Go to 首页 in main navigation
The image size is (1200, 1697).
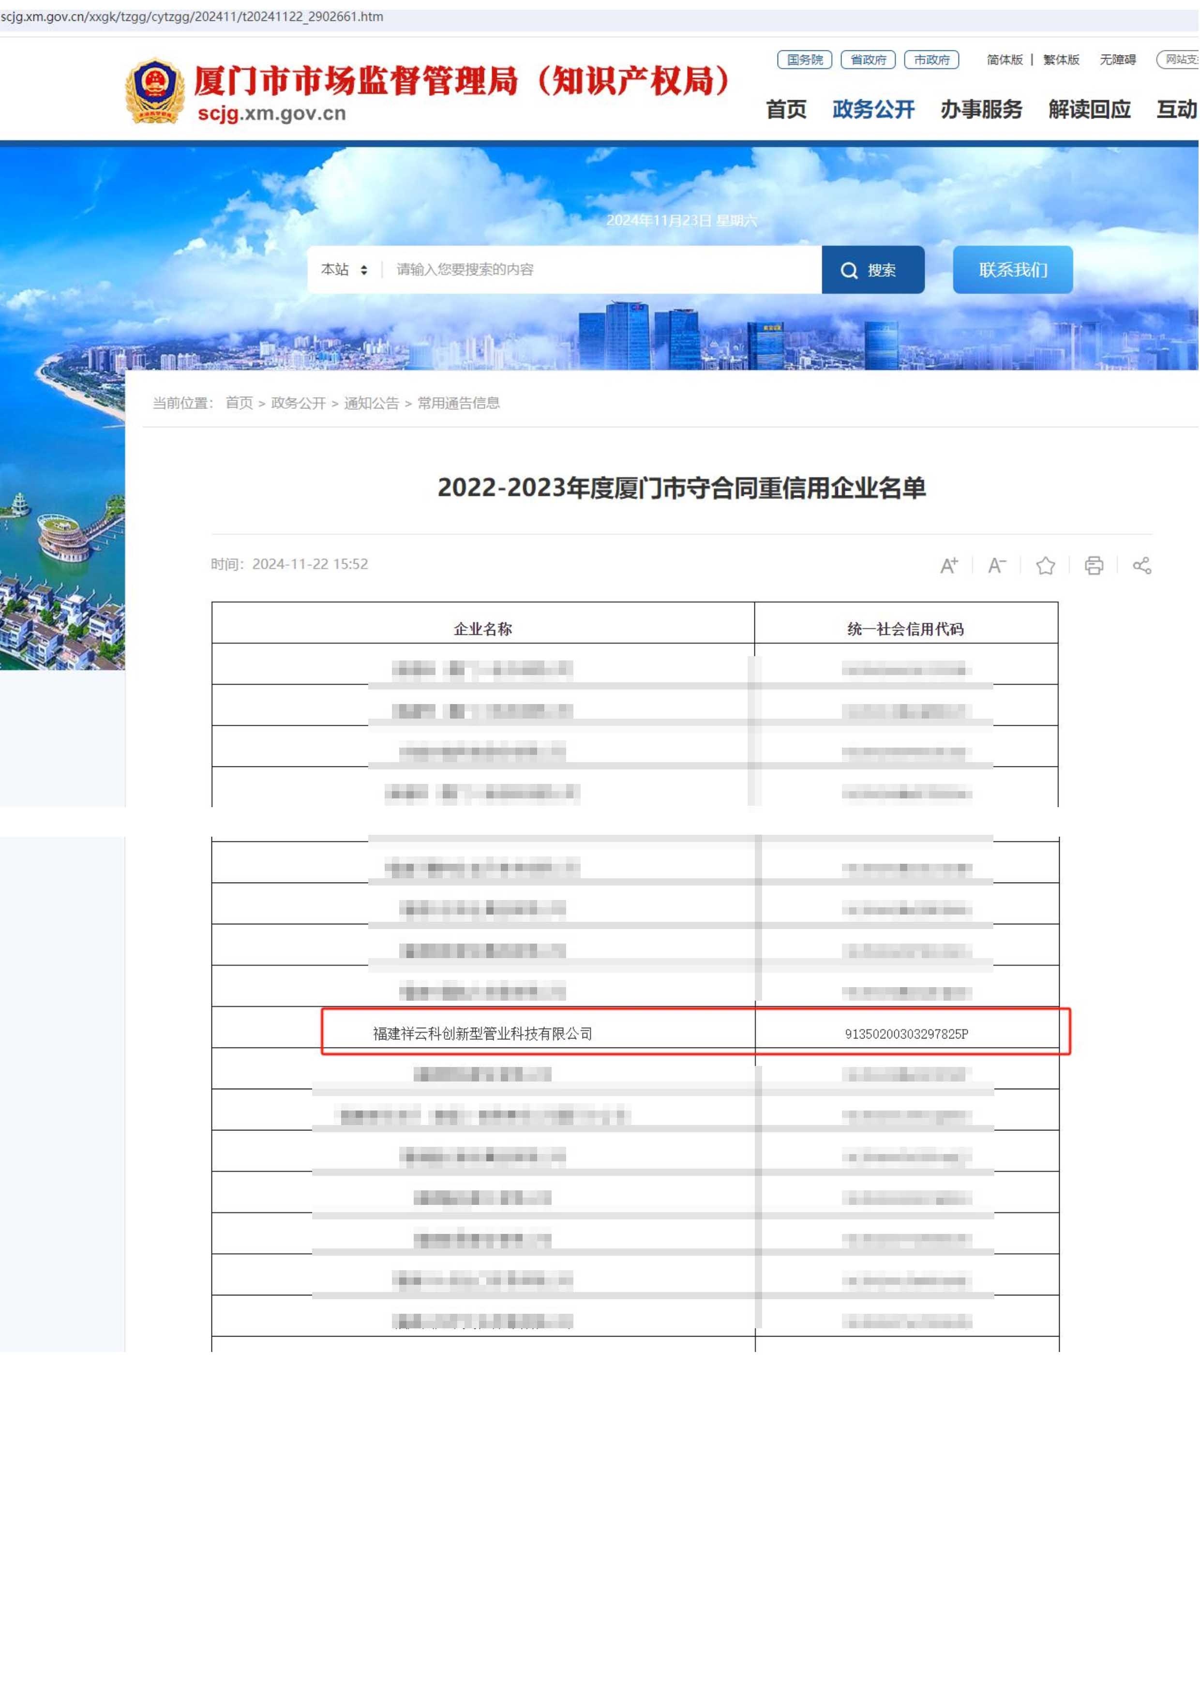point(786,109)
